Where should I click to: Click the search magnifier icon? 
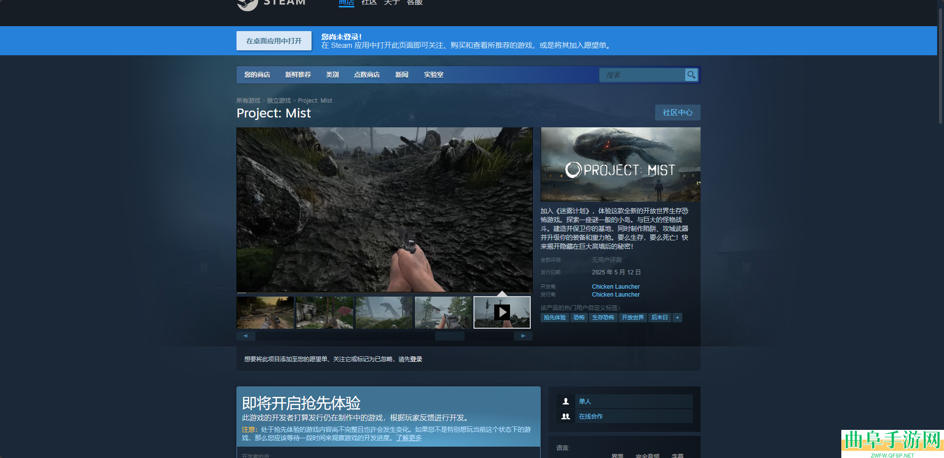pyautogui.click(x=691, y=75)
